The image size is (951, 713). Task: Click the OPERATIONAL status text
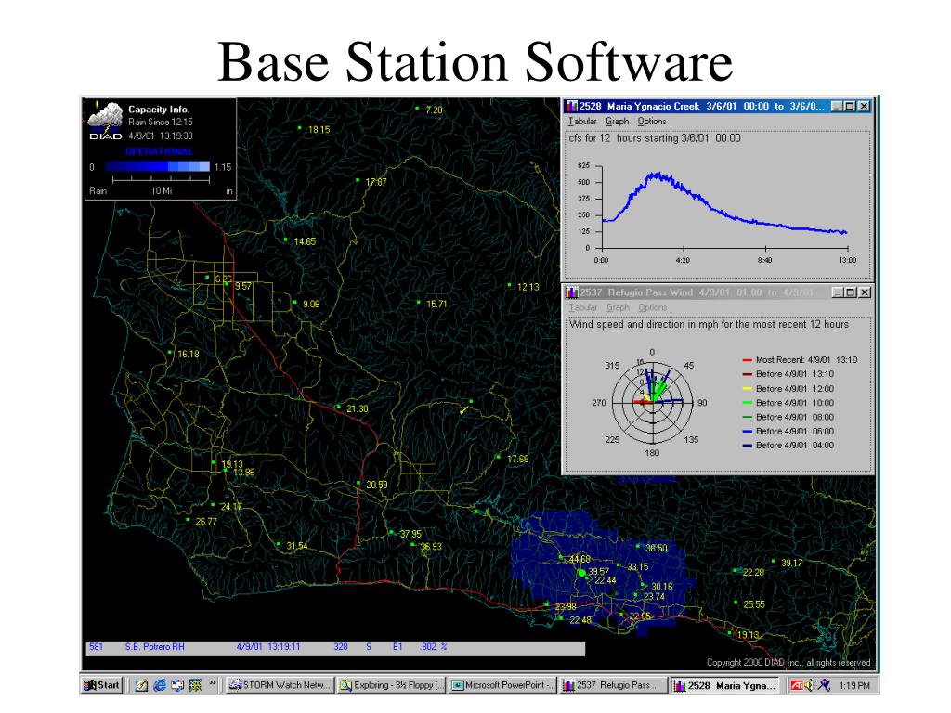tap(159, 151)
